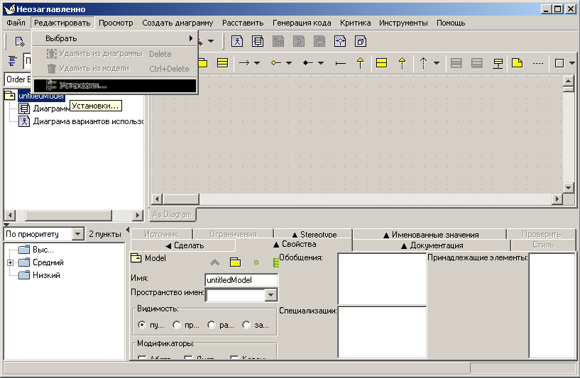Switch to the 'Stereotype' tab

click(314, 234)
